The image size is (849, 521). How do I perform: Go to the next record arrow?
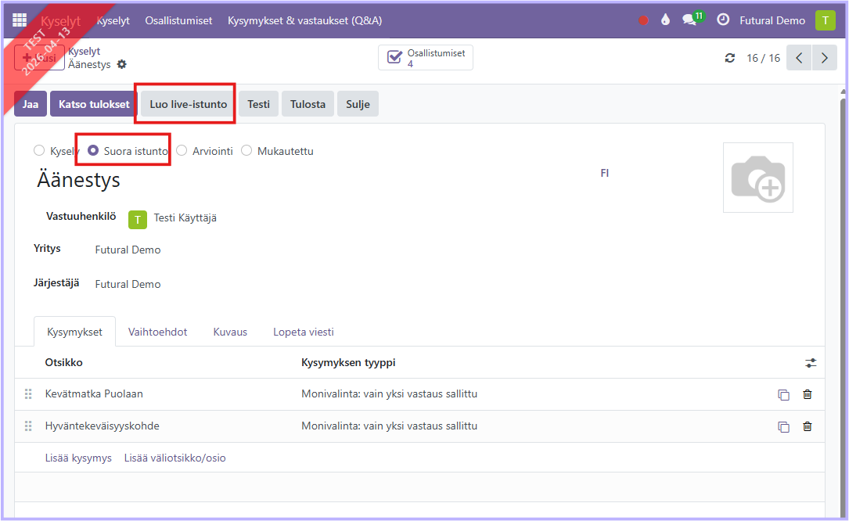(824, 58)
